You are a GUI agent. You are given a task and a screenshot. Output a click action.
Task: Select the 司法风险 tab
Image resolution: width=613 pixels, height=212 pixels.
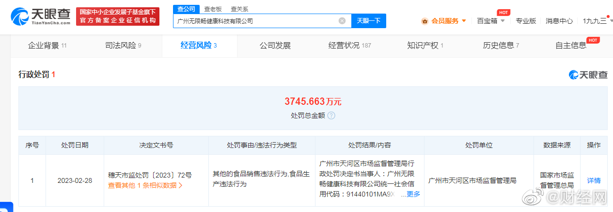coord(123,46)
